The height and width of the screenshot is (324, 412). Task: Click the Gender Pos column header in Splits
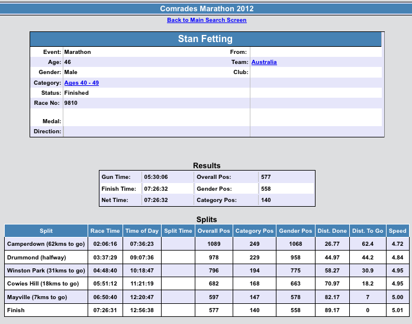click(295, 231)
